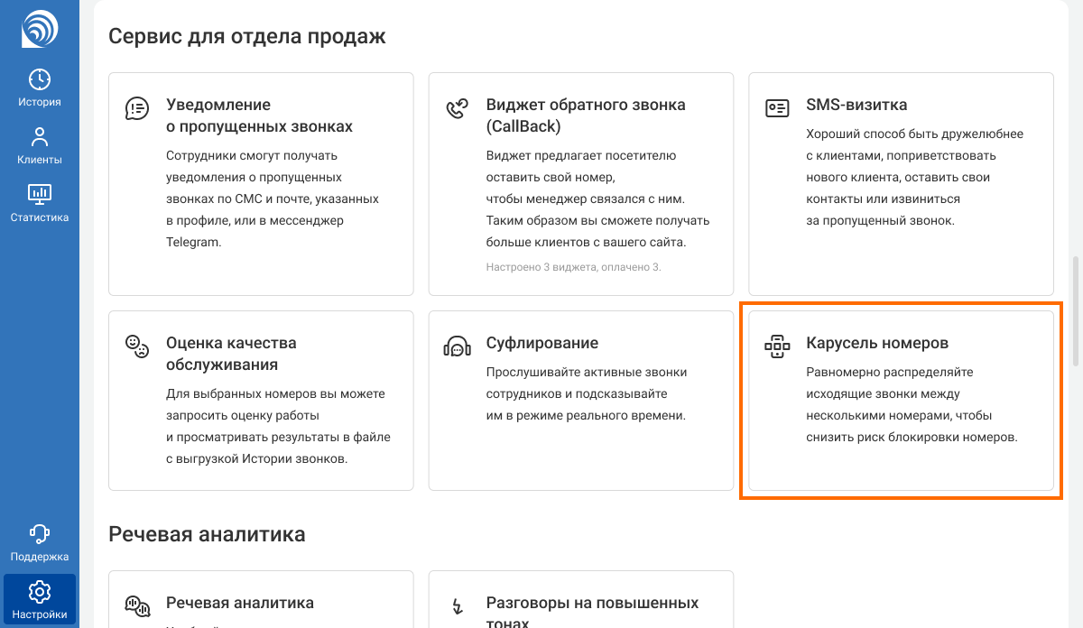This screenshot has width=1083, height=628.
Task: Click the Карусель номеров carousel icon
Action: click(x=777, y=346)
